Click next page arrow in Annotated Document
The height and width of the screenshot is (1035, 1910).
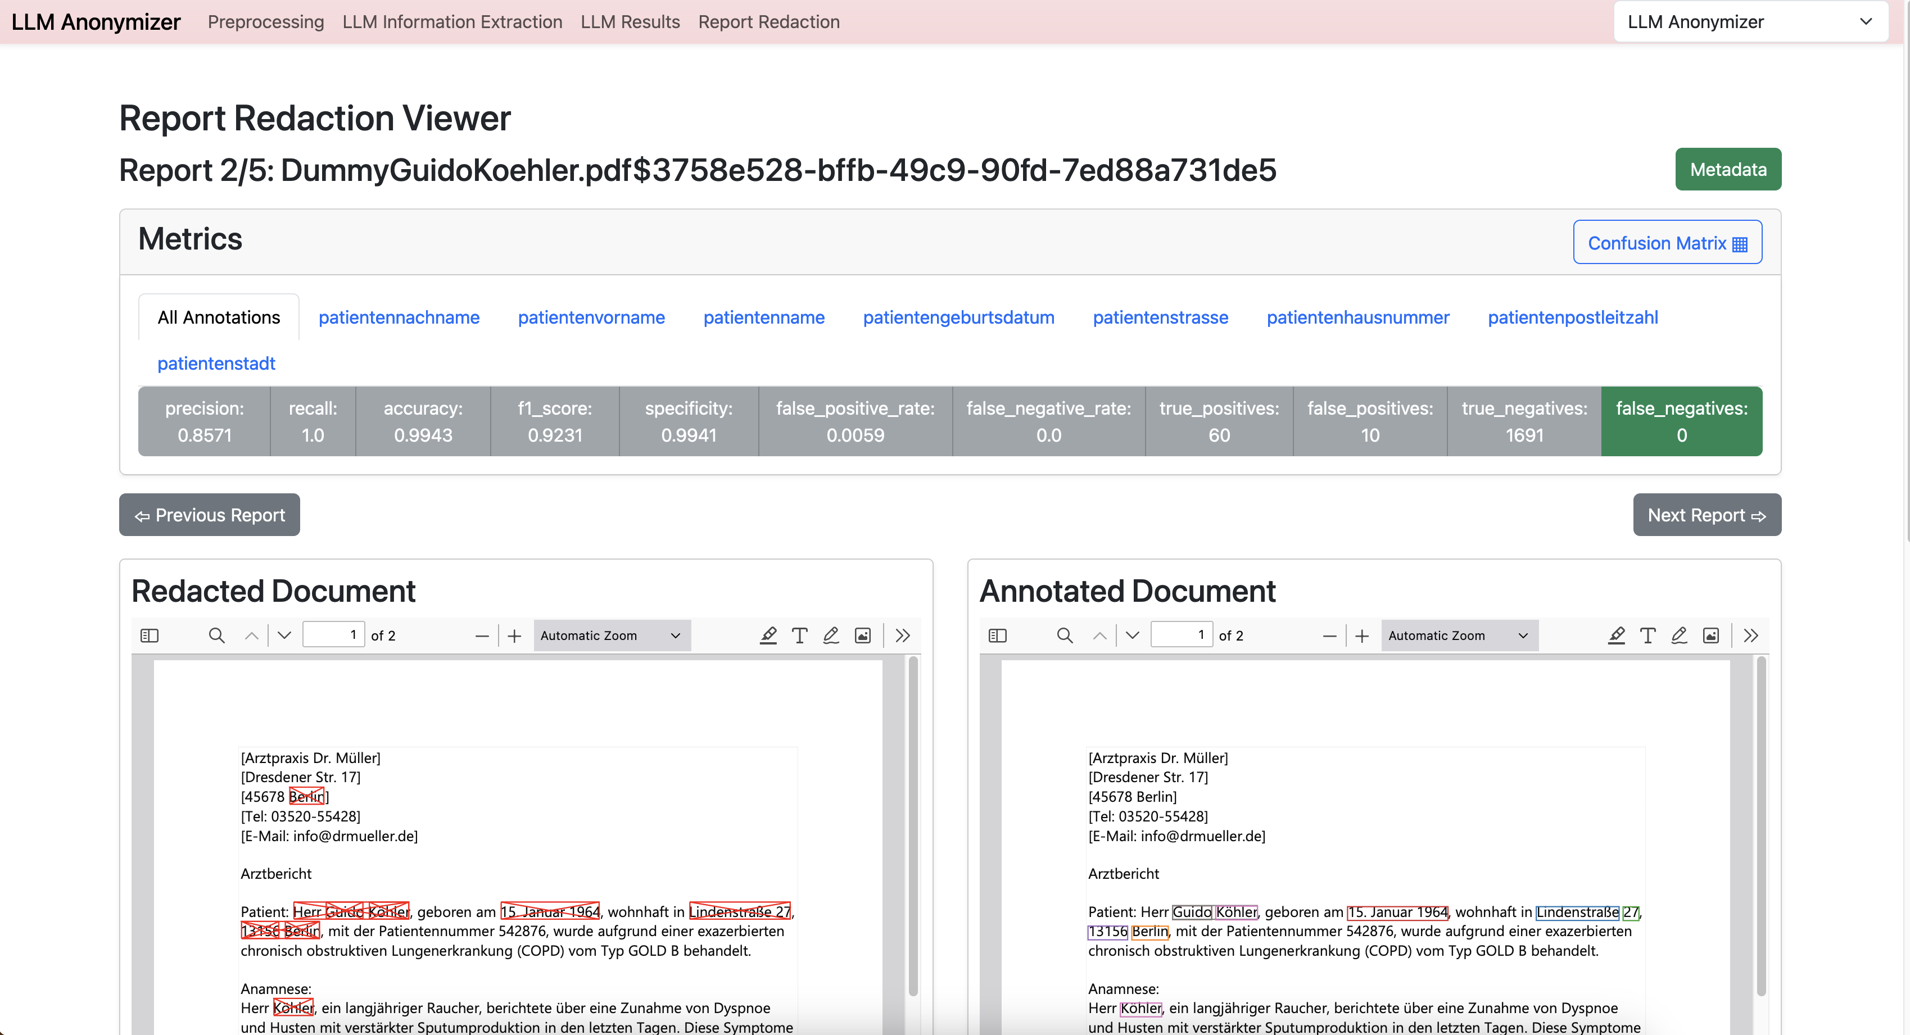(1132, 635)
